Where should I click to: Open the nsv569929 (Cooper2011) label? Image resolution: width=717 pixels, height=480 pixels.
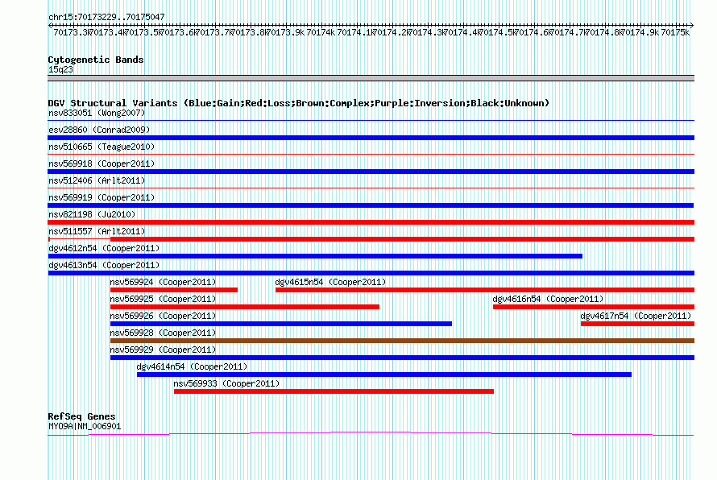point(163,350)
